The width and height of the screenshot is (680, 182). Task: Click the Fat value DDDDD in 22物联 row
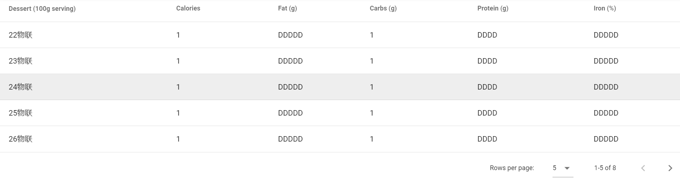point(290,35)
